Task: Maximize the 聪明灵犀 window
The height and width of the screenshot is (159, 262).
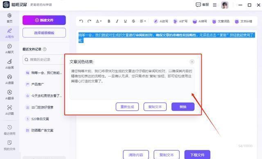Action: (x=249, y=5)
